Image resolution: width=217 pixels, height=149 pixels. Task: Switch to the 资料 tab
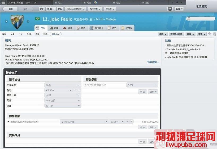tap(41, 28)
